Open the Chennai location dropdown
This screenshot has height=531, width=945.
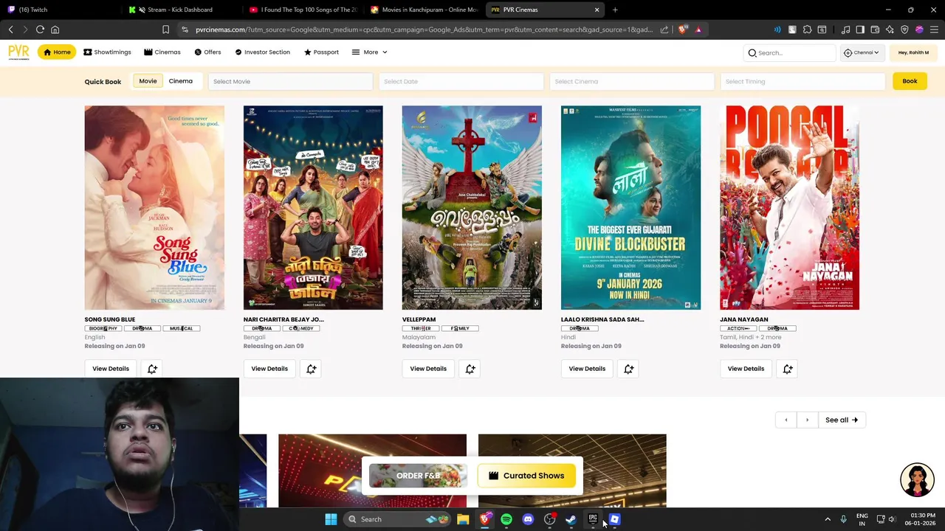pyautogui.click(x=862, y=52)
